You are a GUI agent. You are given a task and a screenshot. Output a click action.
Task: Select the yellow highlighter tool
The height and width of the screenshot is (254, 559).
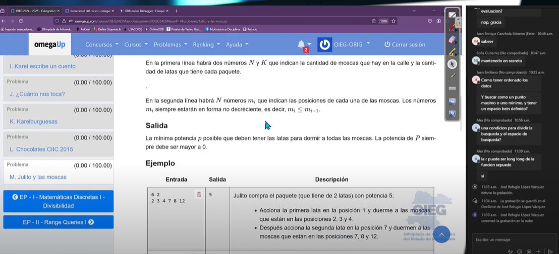coord(452,52)
